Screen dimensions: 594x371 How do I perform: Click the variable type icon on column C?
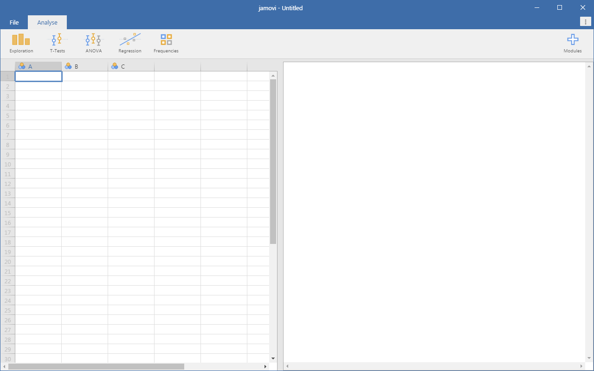pos(115,66)
